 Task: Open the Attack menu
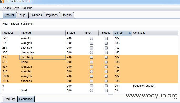(x=7, y=8)
